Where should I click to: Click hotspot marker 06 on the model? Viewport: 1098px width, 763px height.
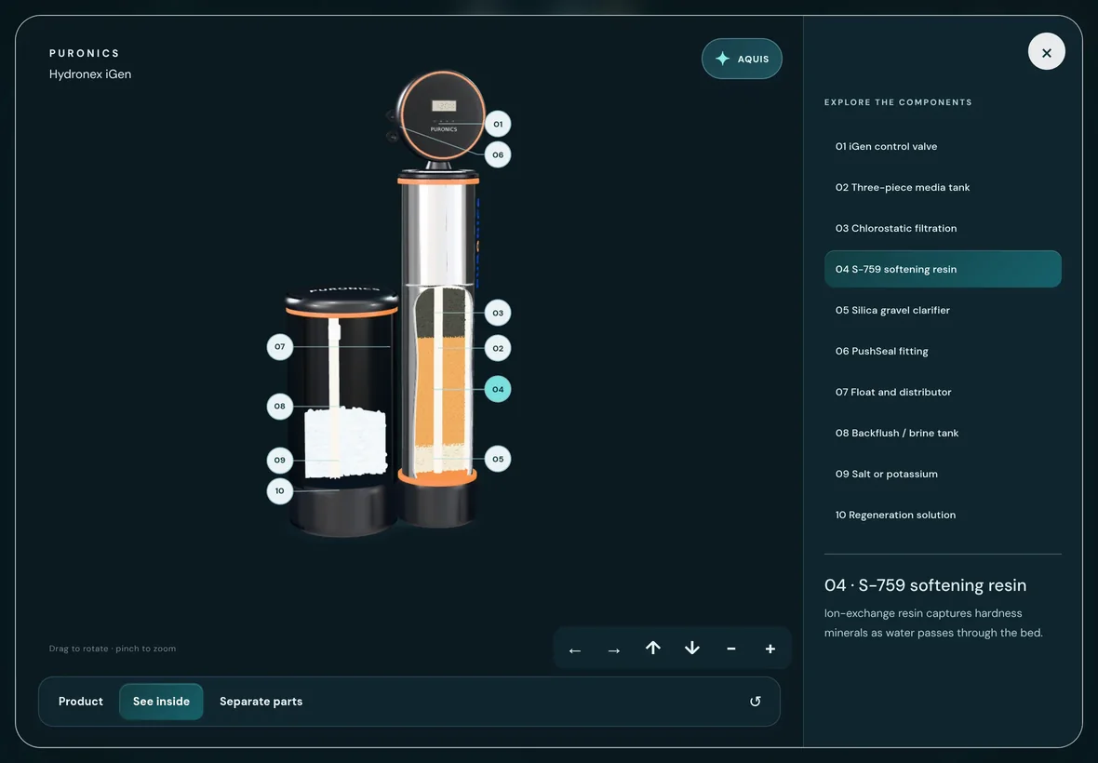tap(498, 154)
